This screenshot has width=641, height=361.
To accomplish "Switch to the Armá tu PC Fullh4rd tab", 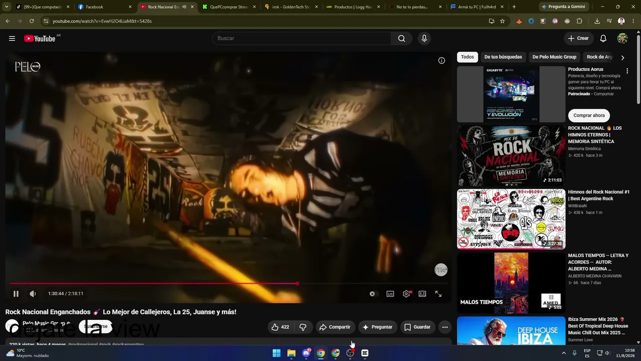I will point(477,7).
